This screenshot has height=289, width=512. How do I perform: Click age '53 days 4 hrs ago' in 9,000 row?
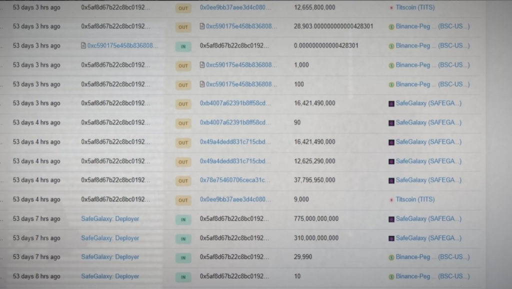[x=36, y=199]
